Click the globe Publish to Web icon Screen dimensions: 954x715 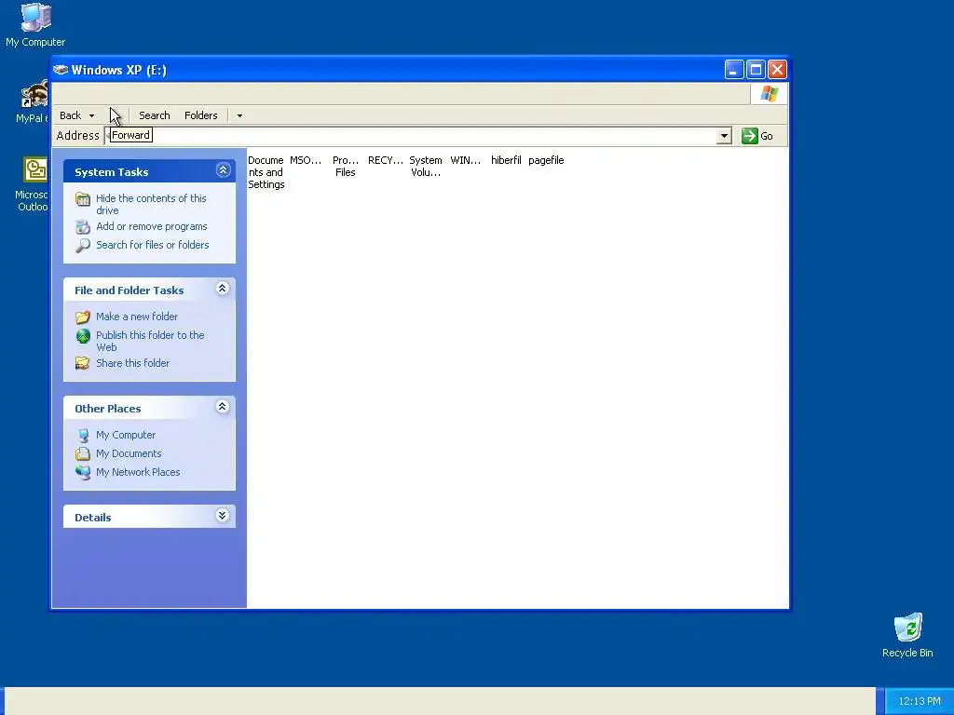click(x=83, y=335)
